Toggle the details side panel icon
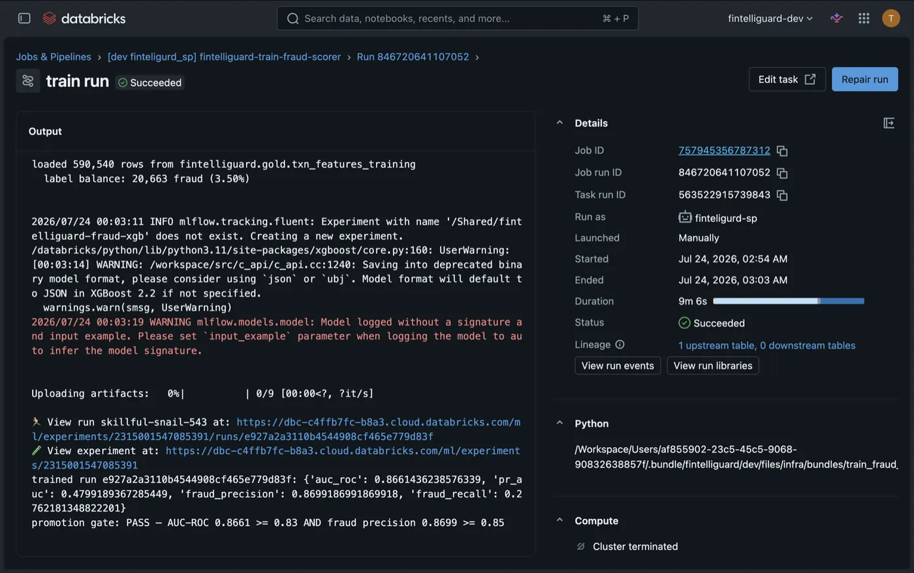Image resolution: width=914 pixels, height=573 pixels. pos(889,123)
